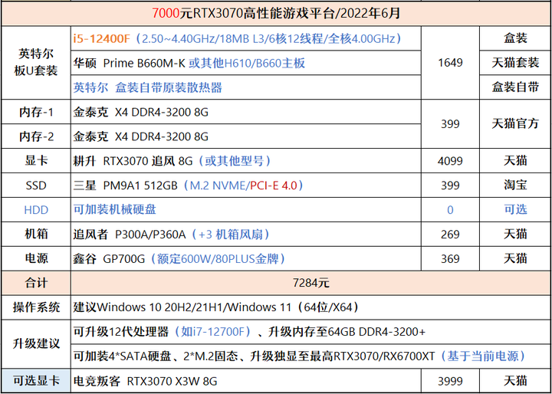The width and height of the screenshot is (552, 394).
Task: Click the 内存-1 row label
Action: [x=36, y=112]
